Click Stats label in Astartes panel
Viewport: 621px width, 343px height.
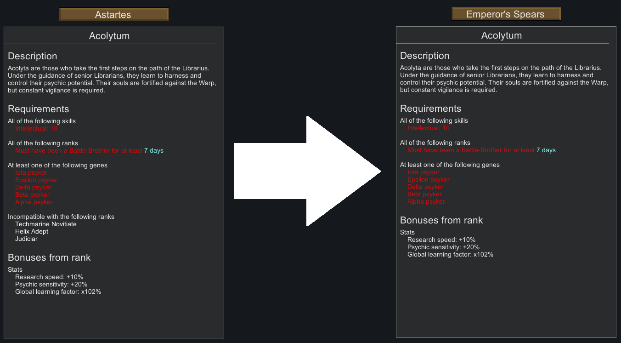[15, 270]
